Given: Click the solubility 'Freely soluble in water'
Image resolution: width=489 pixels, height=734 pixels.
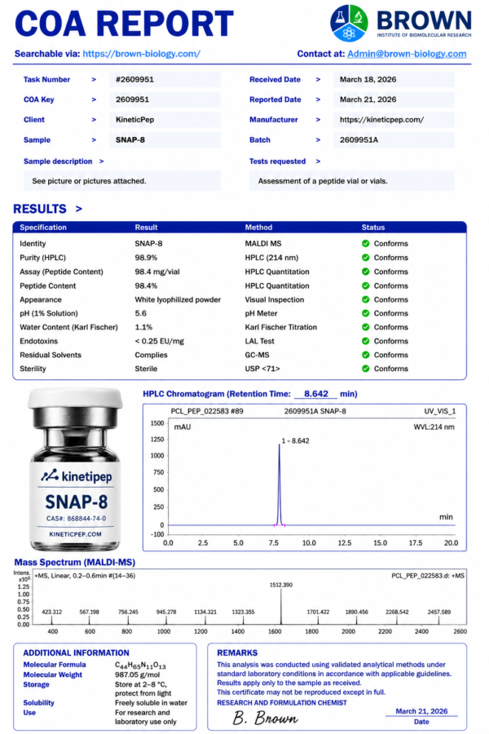Looking at the screenshot, I should (x=151, y=703).
